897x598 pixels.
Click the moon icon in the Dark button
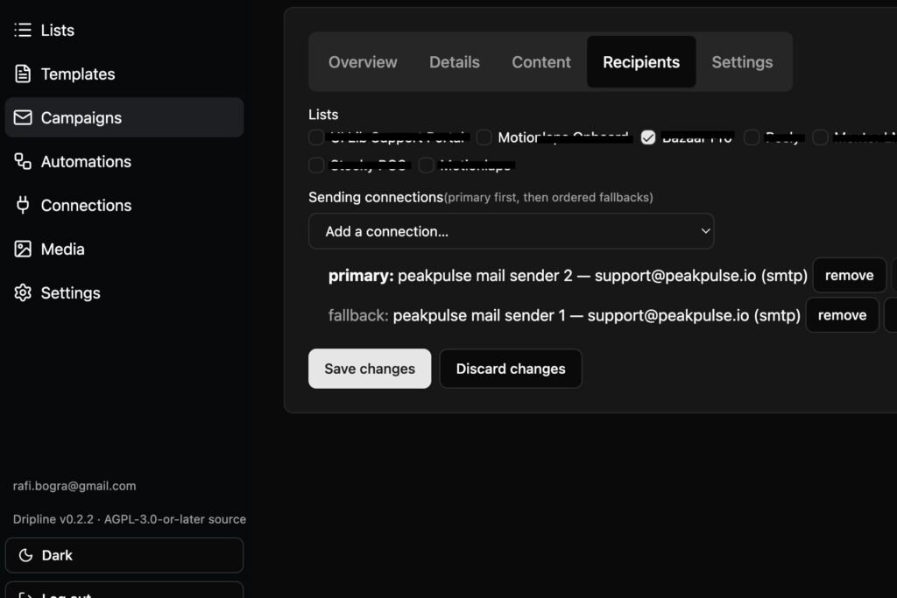tap(25, 555)
